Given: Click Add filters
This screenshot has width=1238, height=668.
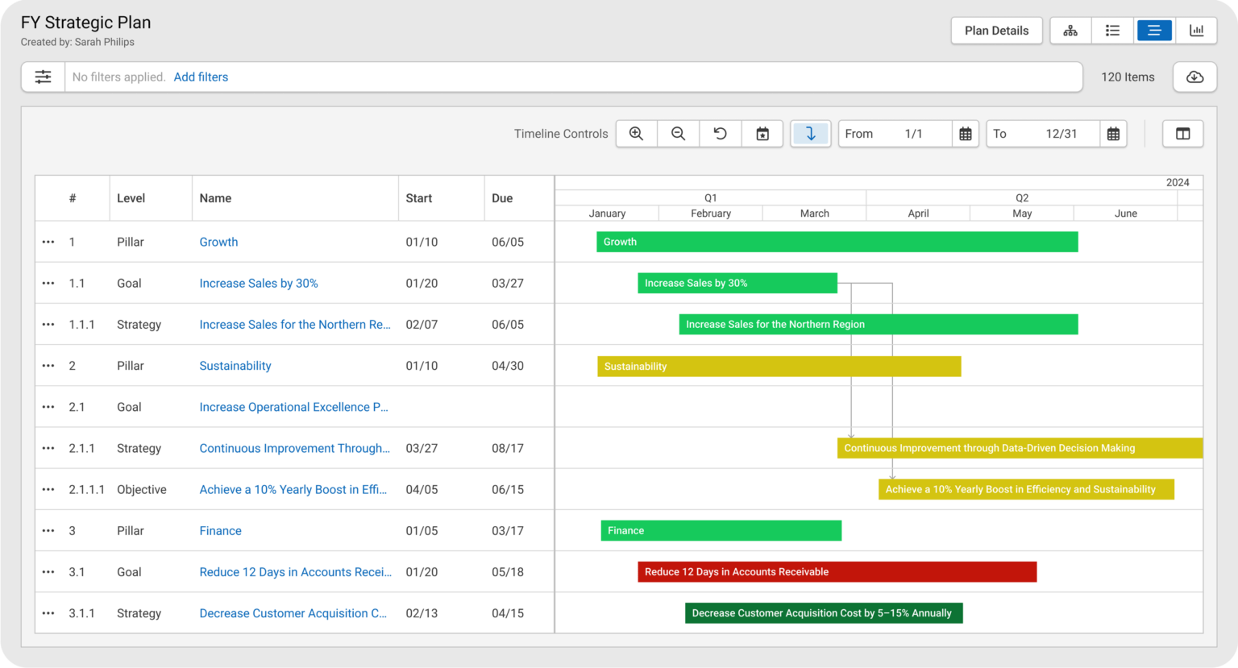Looking at the screenshot, I should 201,77.
